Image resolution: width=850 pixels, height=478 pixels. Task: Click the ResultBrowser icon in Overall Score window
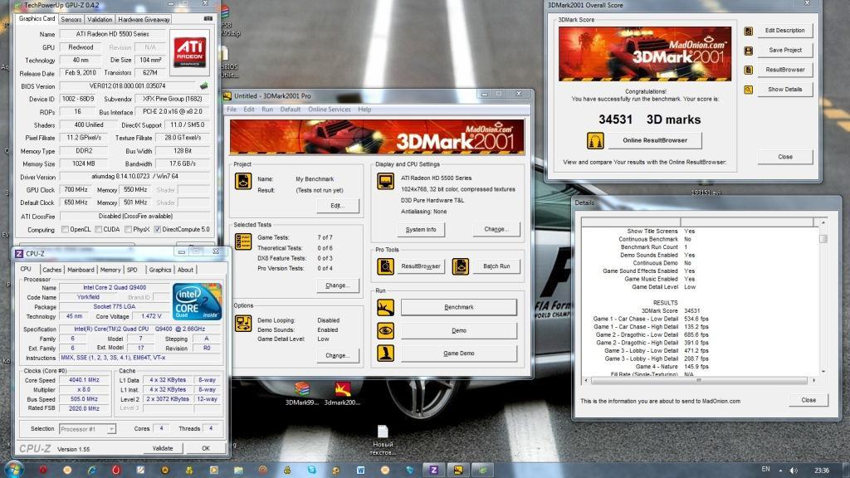[x=748, y=70]
